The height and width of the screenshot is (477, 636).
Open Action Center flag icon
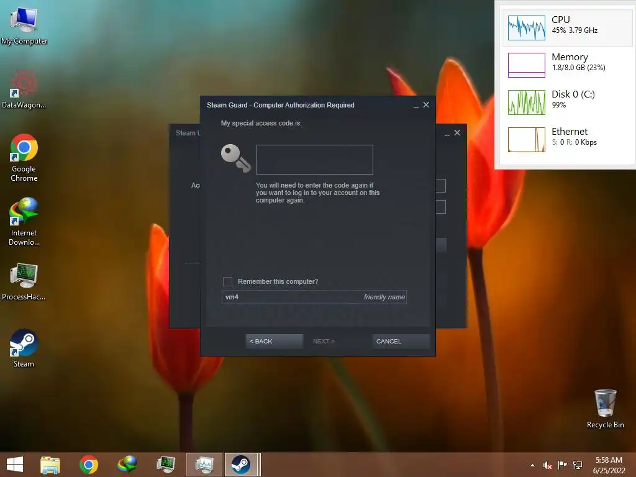pos(562,465)
